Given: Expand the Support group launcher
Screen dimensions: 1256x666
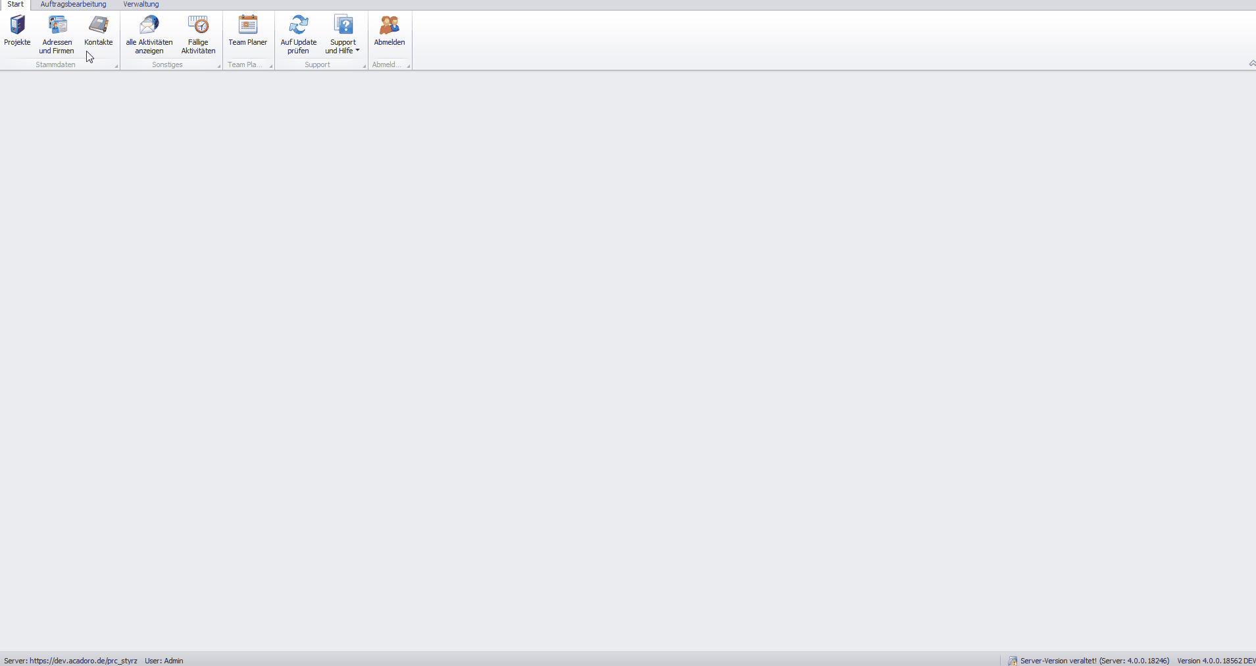Looking at the screenshot, I should tap(364, 66).
